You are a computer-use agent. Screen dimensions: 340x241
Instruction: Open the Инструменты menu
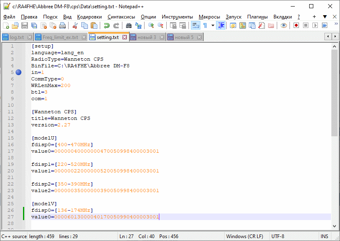(177, 17)
